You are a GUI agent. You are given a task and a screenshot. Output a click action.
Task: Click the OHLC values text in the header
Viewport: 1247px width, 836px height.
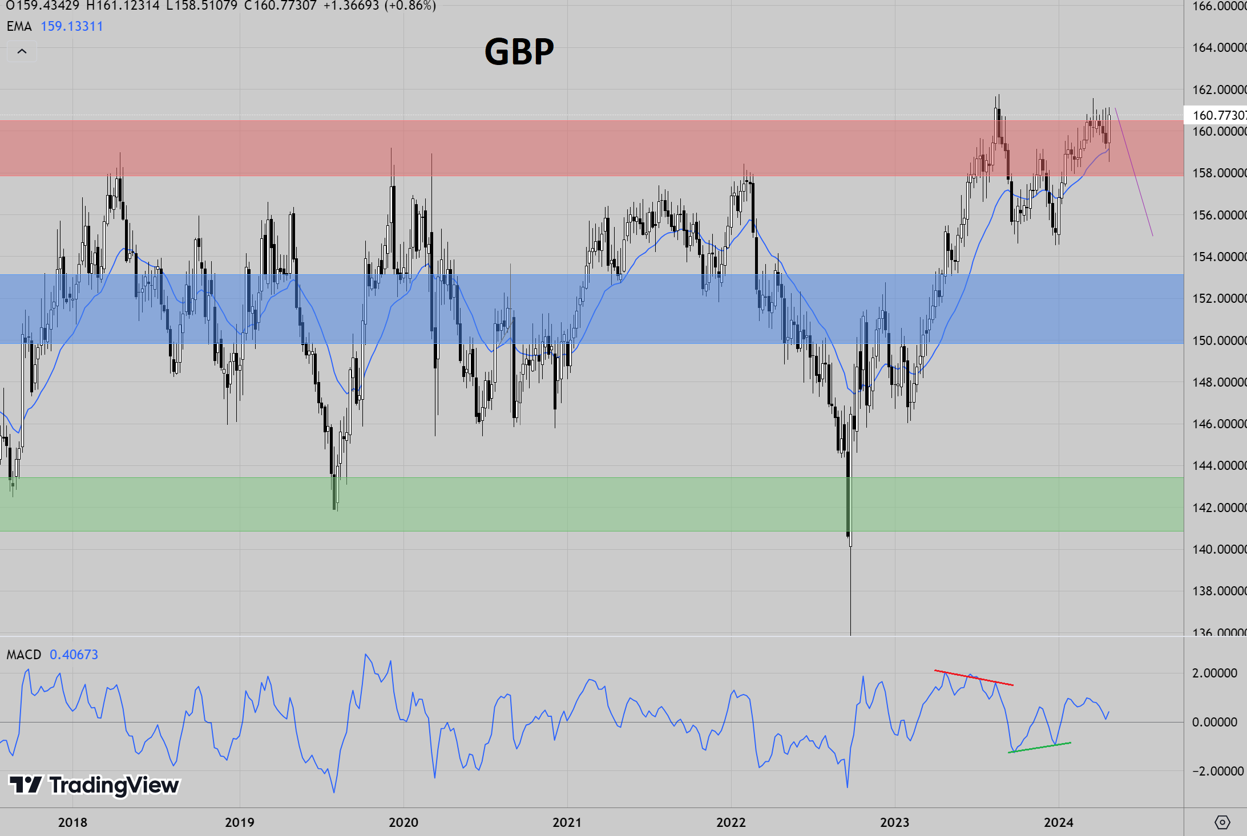pyautogui.click(x=223, y=6)
